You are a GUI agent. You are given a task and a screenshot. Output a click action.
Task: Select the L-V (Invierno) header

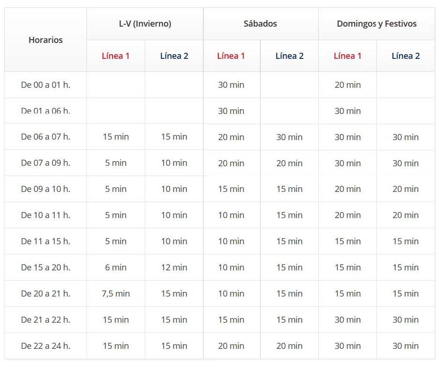145,24
